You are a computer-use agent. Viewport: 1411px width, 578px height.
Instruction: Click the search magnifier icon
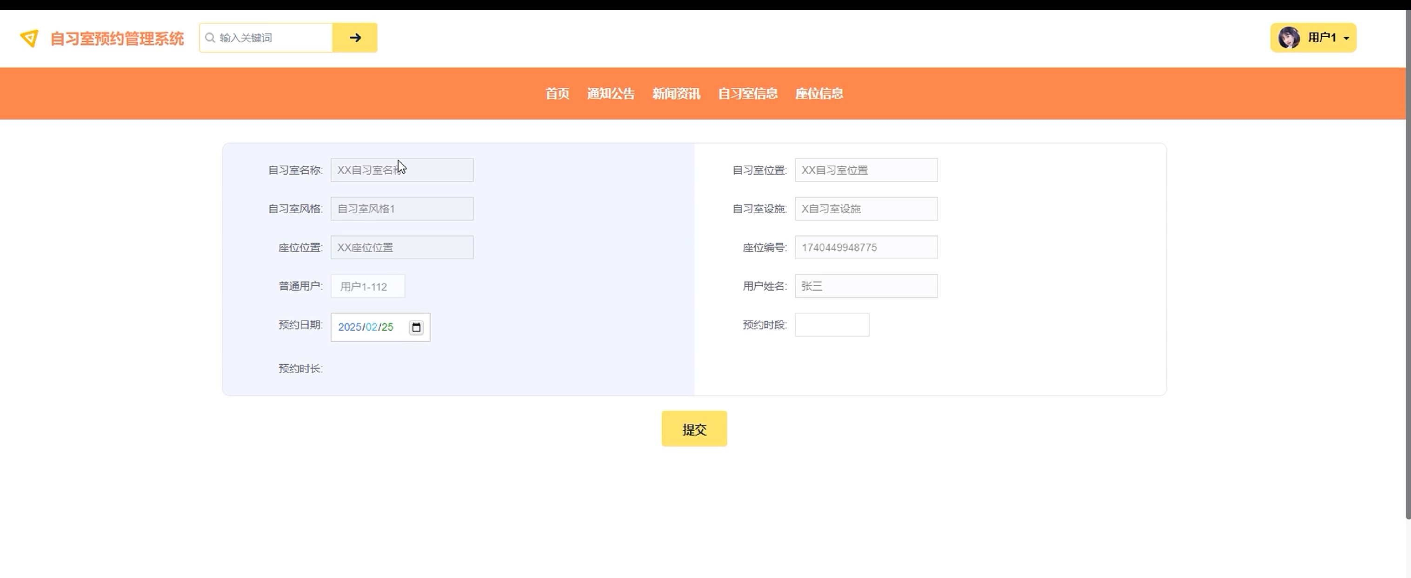click(210, 38)
